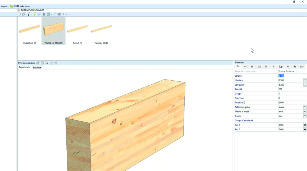Click the new document icon in toolbar
Image resolution: width=307 pixels, height=171 pixels.
click(x=19, y=14)
